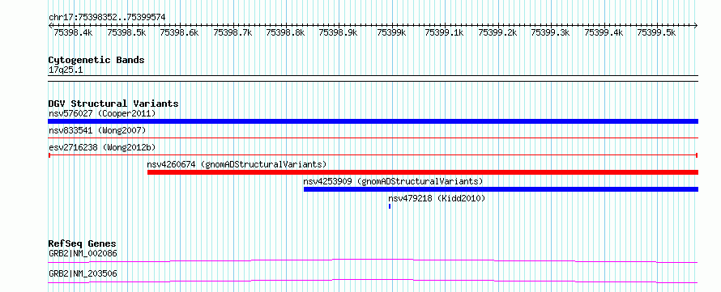Click the magenta GRB2|NM_002086 transcript line
This screenshot has height=292, width=721.
pyautogui.click(x=373, y=260)
